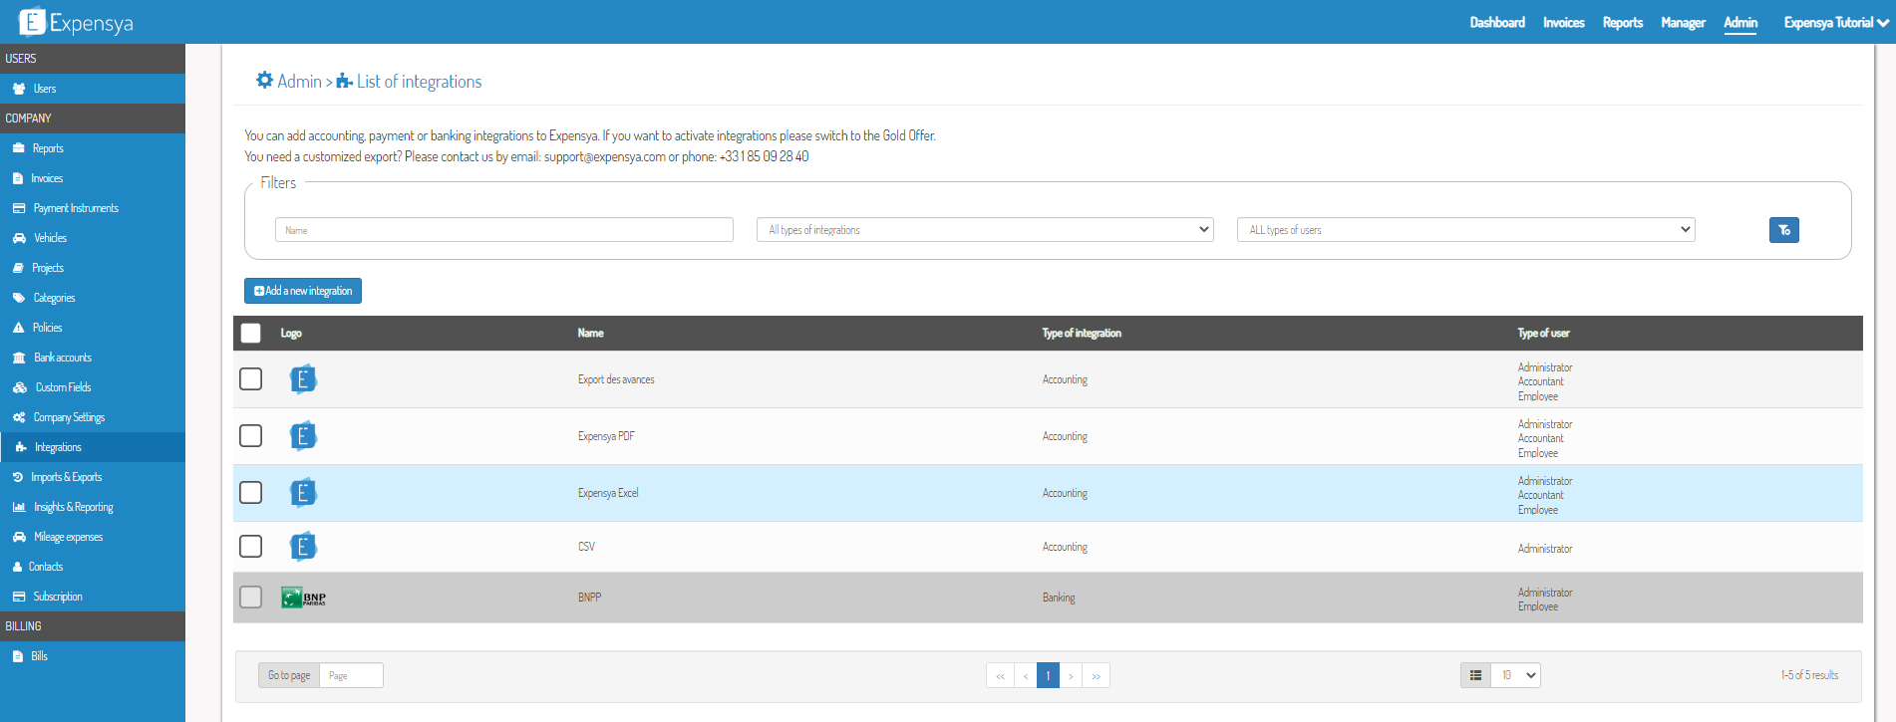Click the Company Settings gears icon
Image resolution: width=1896 pixels, height=722 pixels.
tap(19, 417)
